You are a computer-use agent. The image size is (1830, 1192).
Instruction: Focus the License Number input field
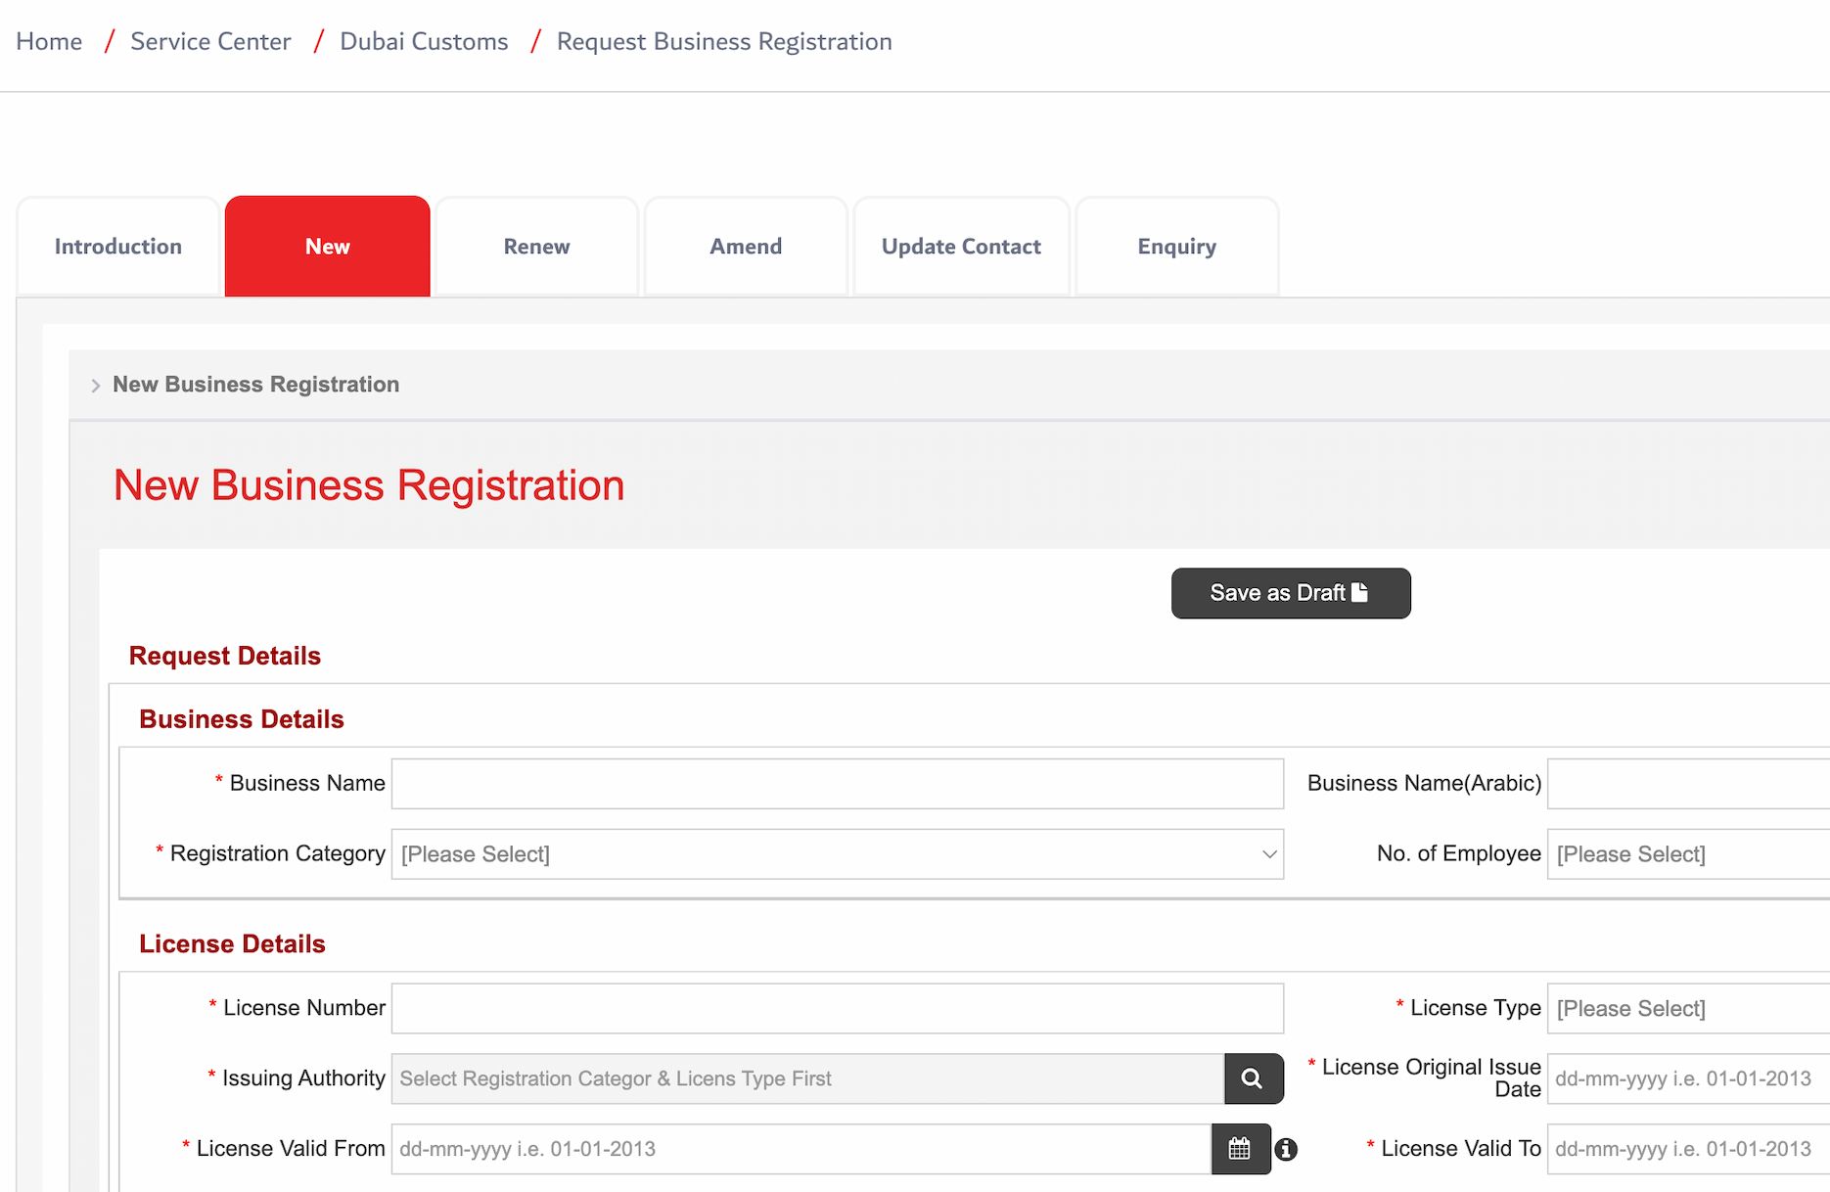point(838,1009)
